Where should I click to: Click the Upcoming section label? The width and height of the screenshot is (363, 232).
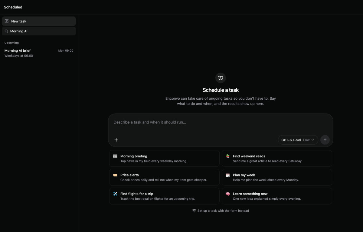[x=11, y=43]
